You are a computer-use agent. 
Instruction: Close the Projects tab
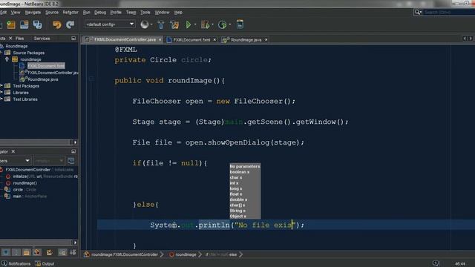coord(10,38)
